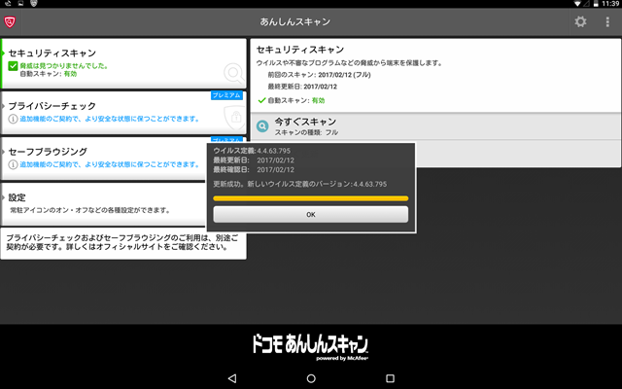Click the ドコモ あんしんスキャン logo

pos(311,346)
